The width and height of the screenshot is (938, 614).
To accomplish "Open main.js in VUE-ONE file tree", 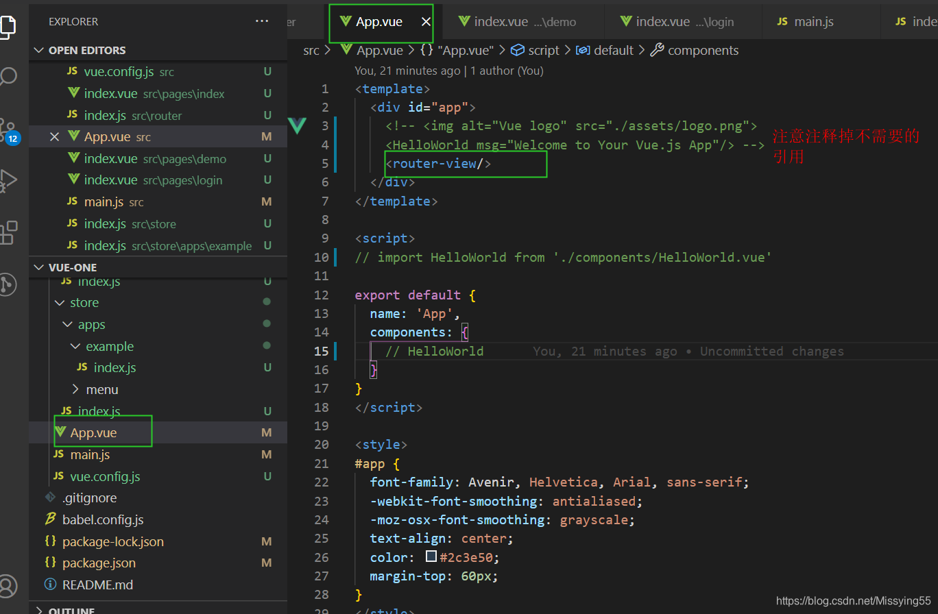I will [158, 455].
